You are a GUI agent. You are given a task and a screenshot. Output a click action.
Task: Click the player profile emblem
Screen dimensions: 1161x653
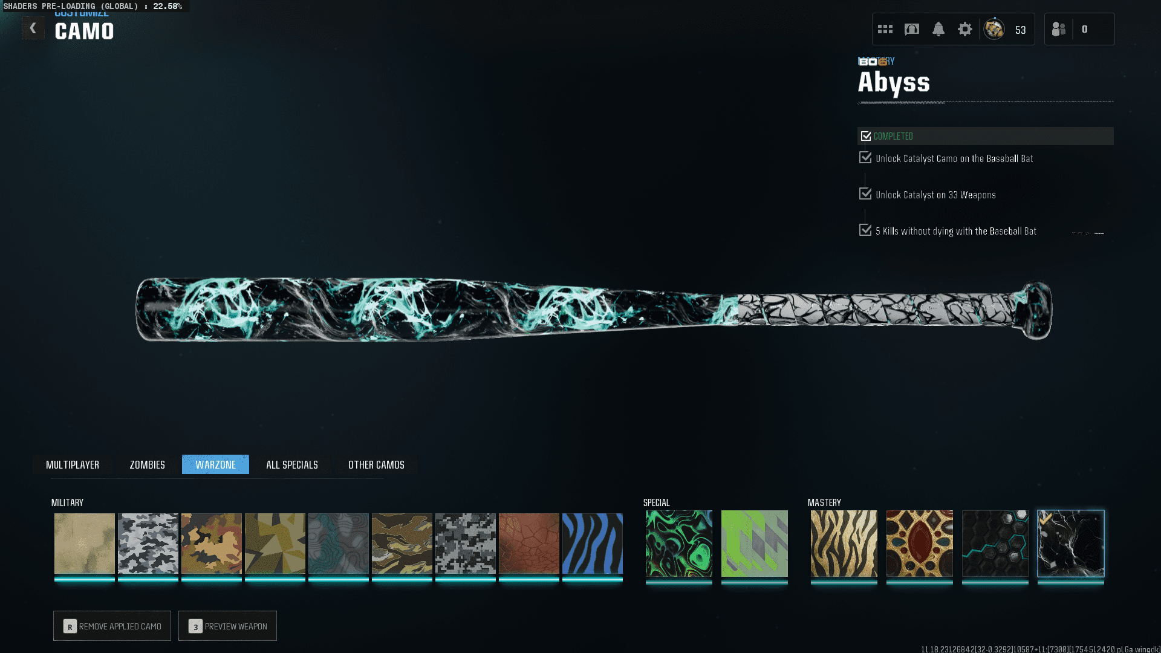(994, 29)
